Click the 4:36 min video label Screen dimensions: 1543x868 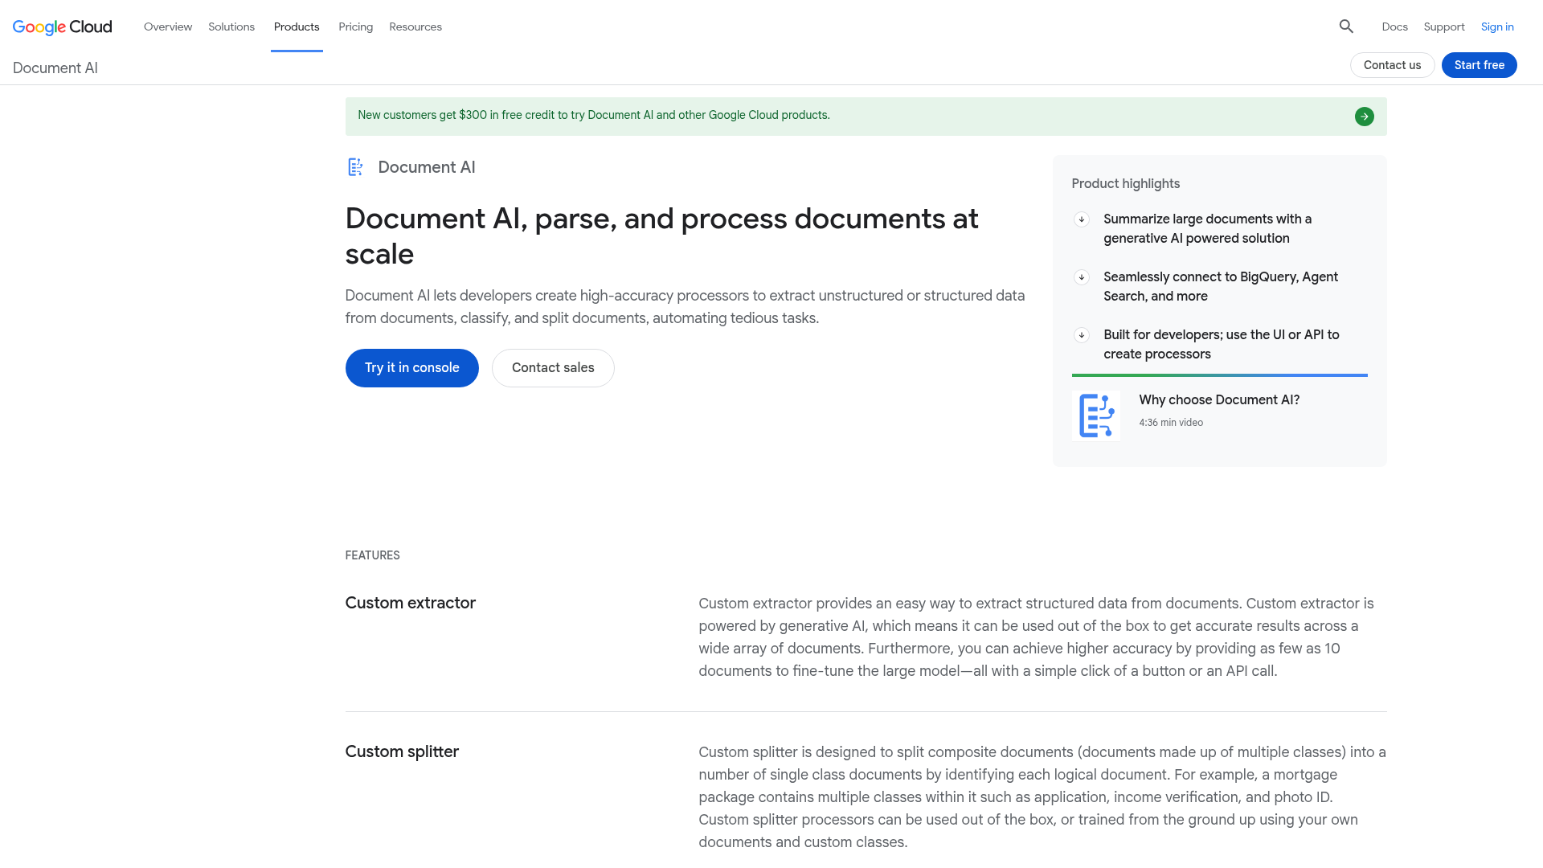point(1171,423)
